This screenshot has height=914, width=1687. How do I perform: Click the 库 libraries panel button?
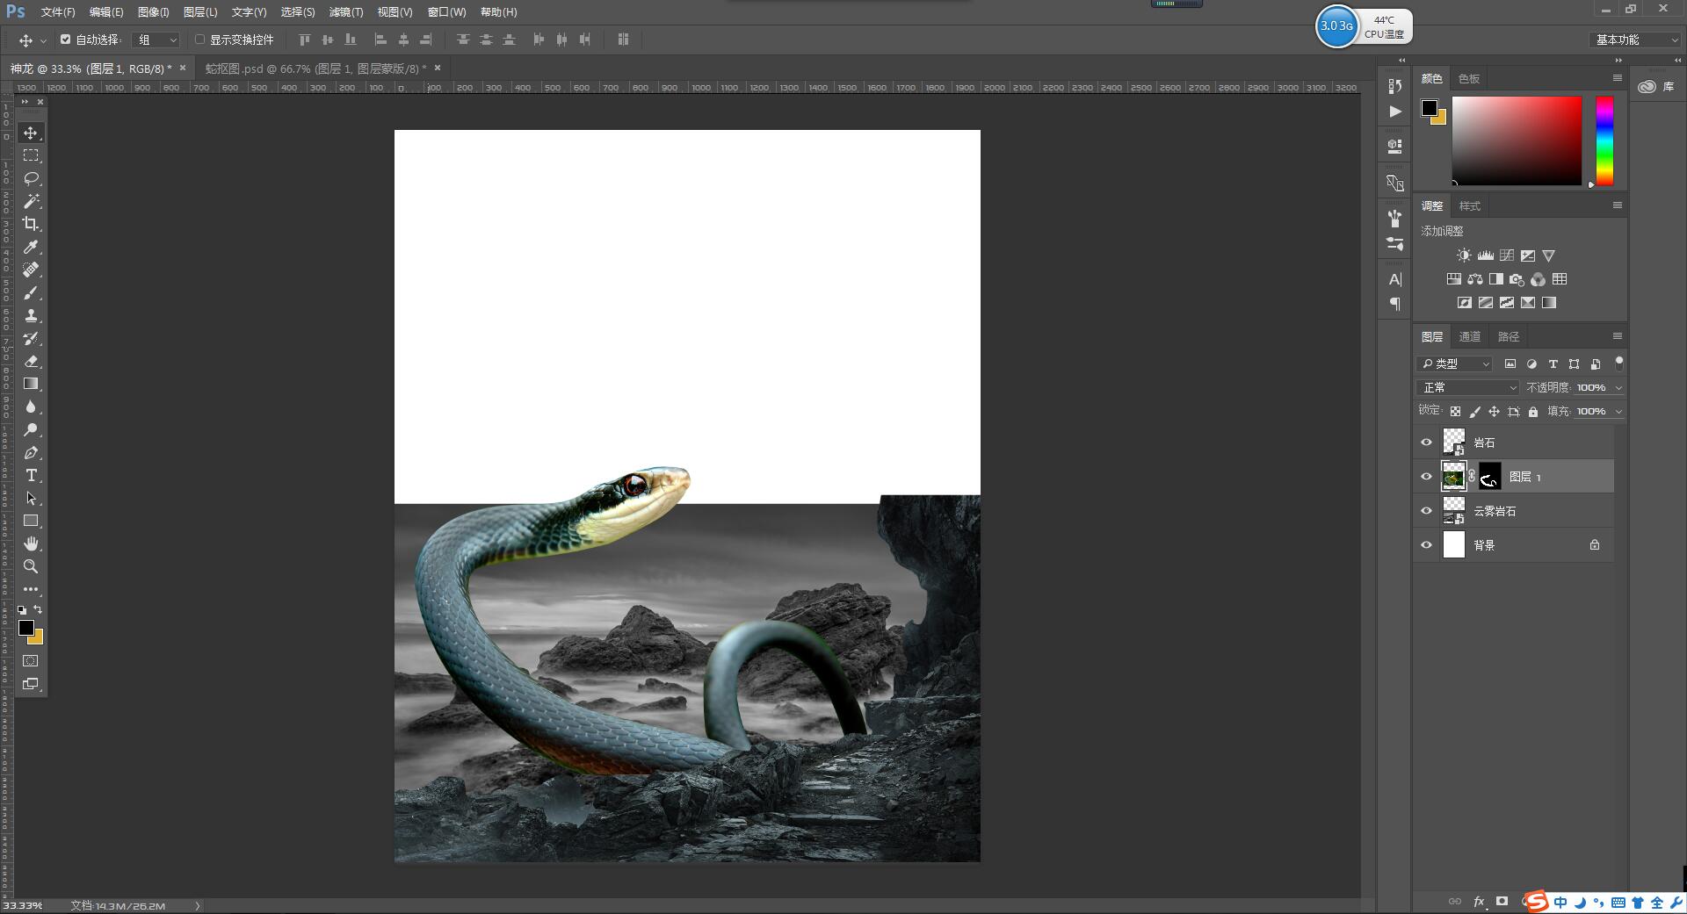pos(1657,86)
